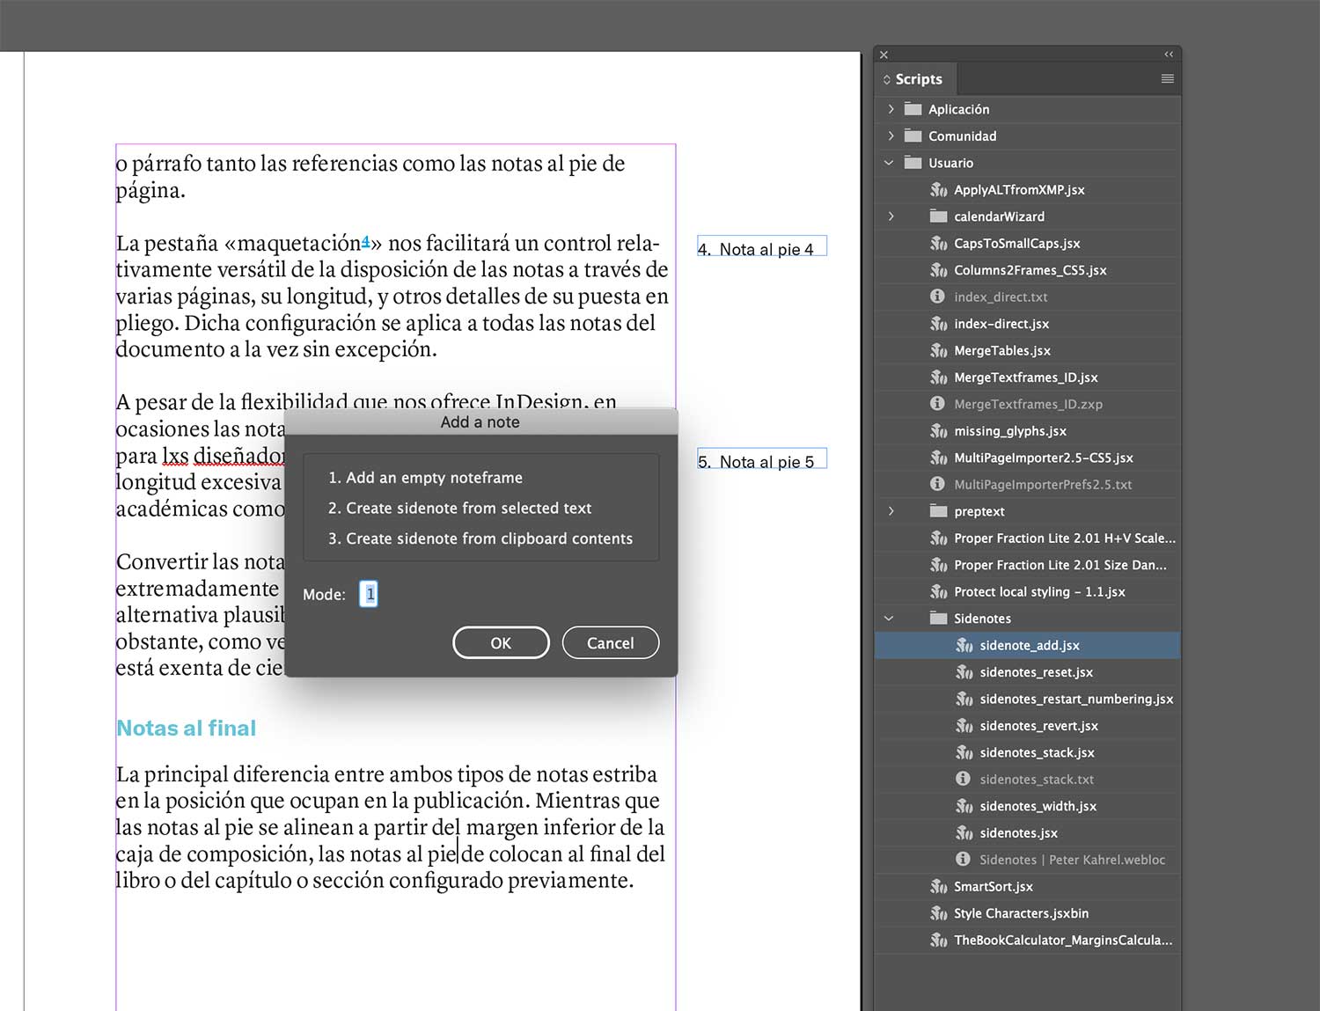Cancel the Add a note dialog
The image size is (1320, 1011).
click(x=610, y=643)
